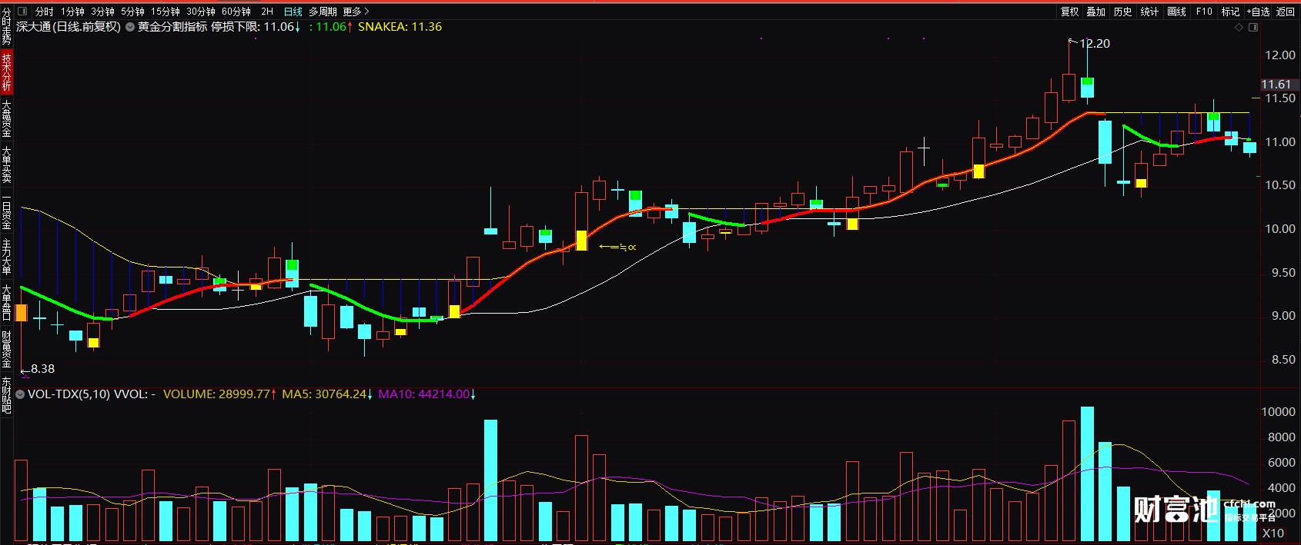The width and height of the screenshot is (1301, 545).
Task: Click the tallest cyan volume bar
Action: pyautogui.click(x=1087, y=474)
